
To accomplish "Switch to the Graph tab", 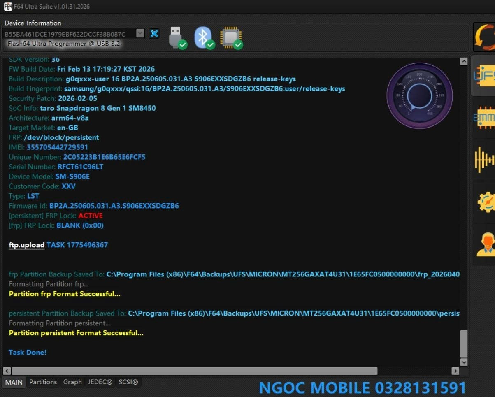I will (72, 382).
